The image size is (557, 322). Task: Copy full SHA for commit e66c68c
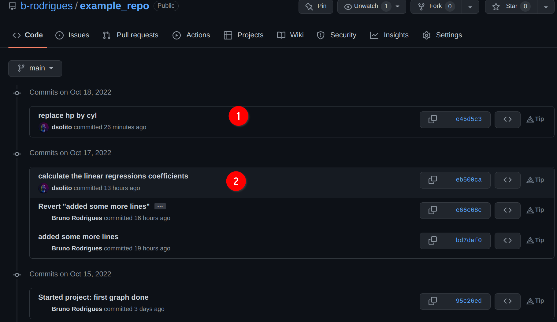tap(433, 210)
